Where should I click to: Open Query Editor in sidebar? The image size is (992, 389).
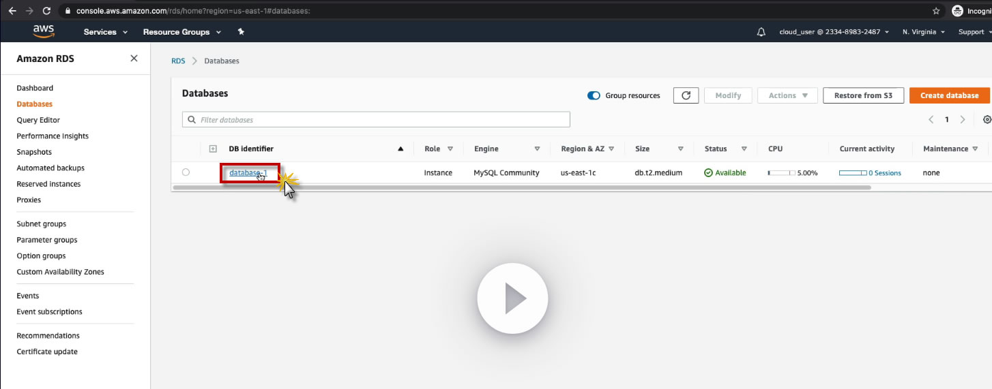[38, 120]
